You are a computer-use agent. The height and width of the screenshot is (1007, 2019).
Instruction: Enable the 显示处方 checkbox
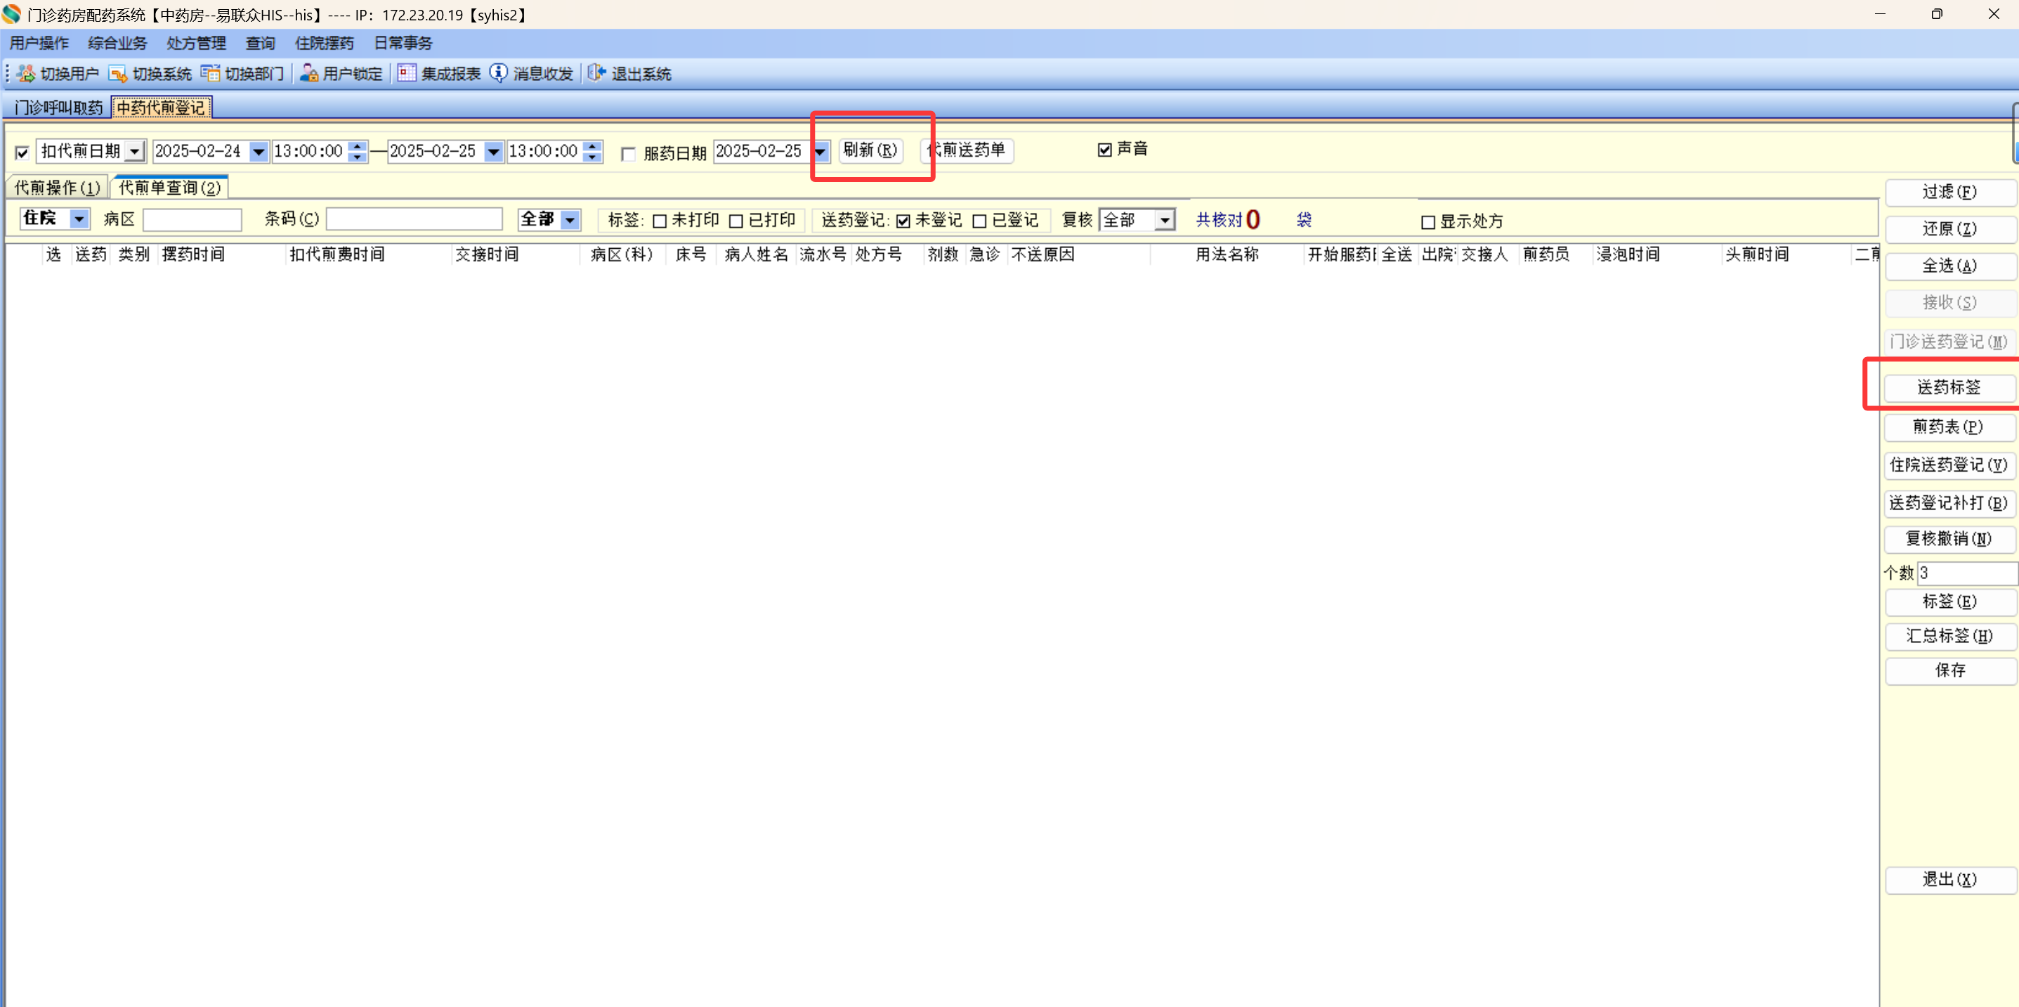1428,222
